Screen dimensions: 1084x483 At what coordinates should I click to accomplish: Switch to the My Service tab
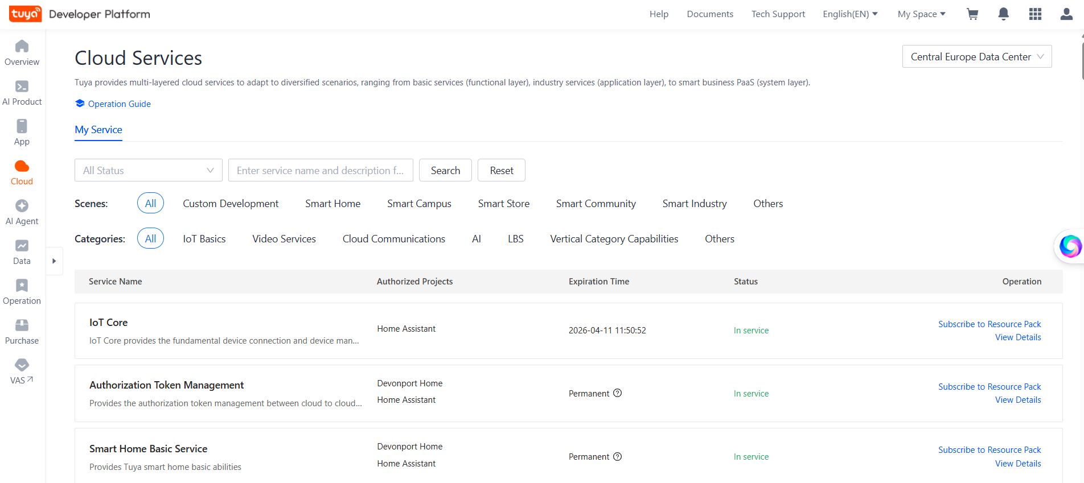click(x=98, y=130)
